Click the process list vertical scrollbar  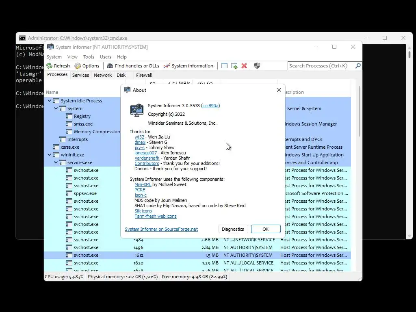[x=359, y=111]
